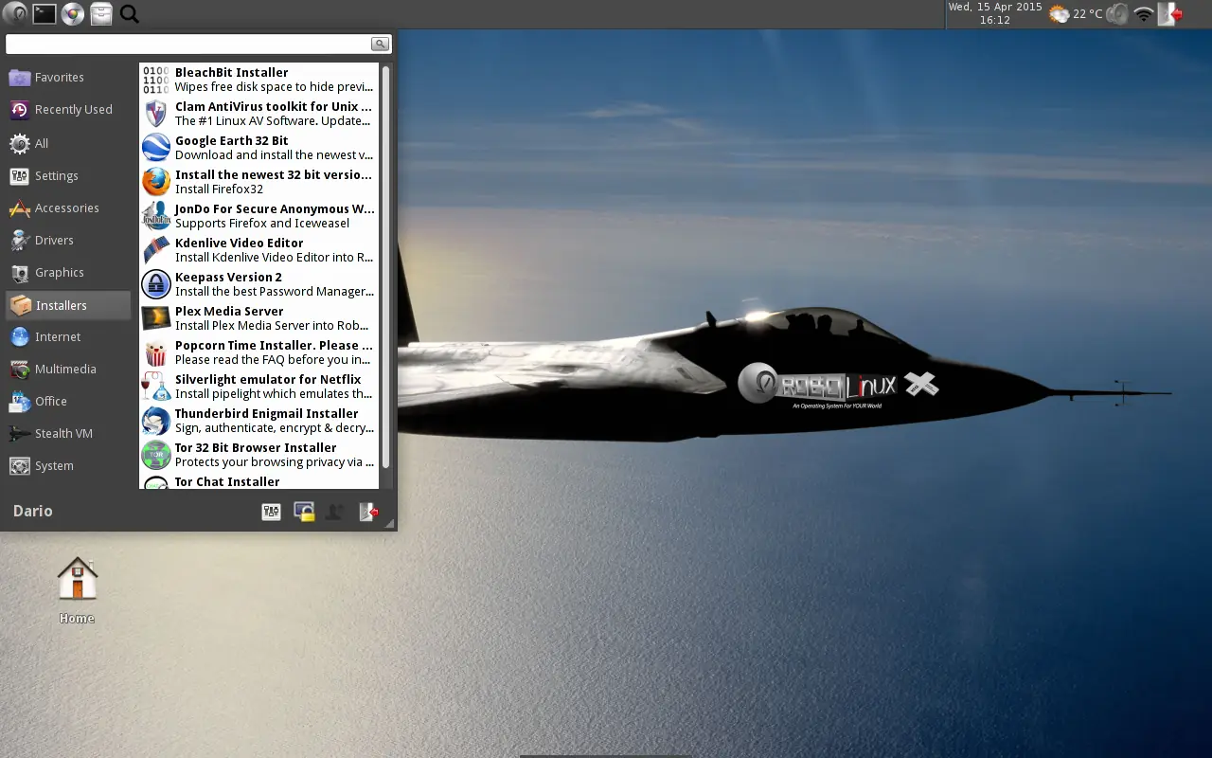Open the Office category
The width and height of the screenshot is (1212, 758).
pyautogui.click(x=67, y=402)
